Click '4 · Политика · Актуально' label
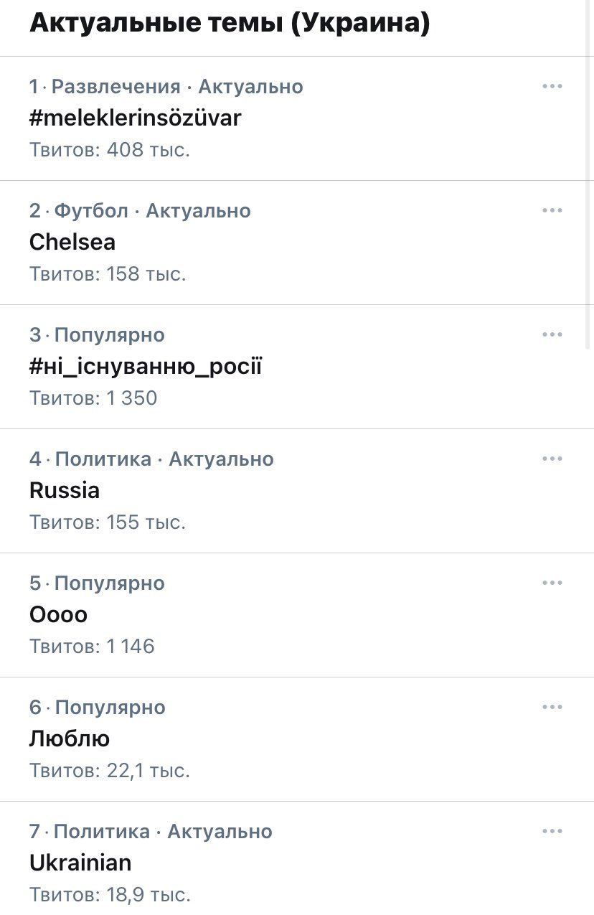 coord(151,459)
